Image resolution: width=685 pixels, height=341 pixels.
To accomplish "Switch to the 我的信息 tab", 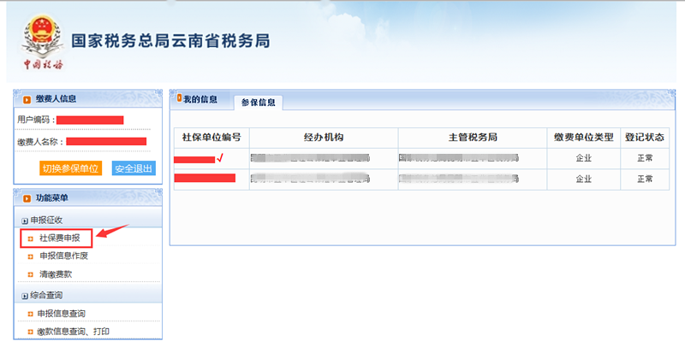I will tap(200, 99).
